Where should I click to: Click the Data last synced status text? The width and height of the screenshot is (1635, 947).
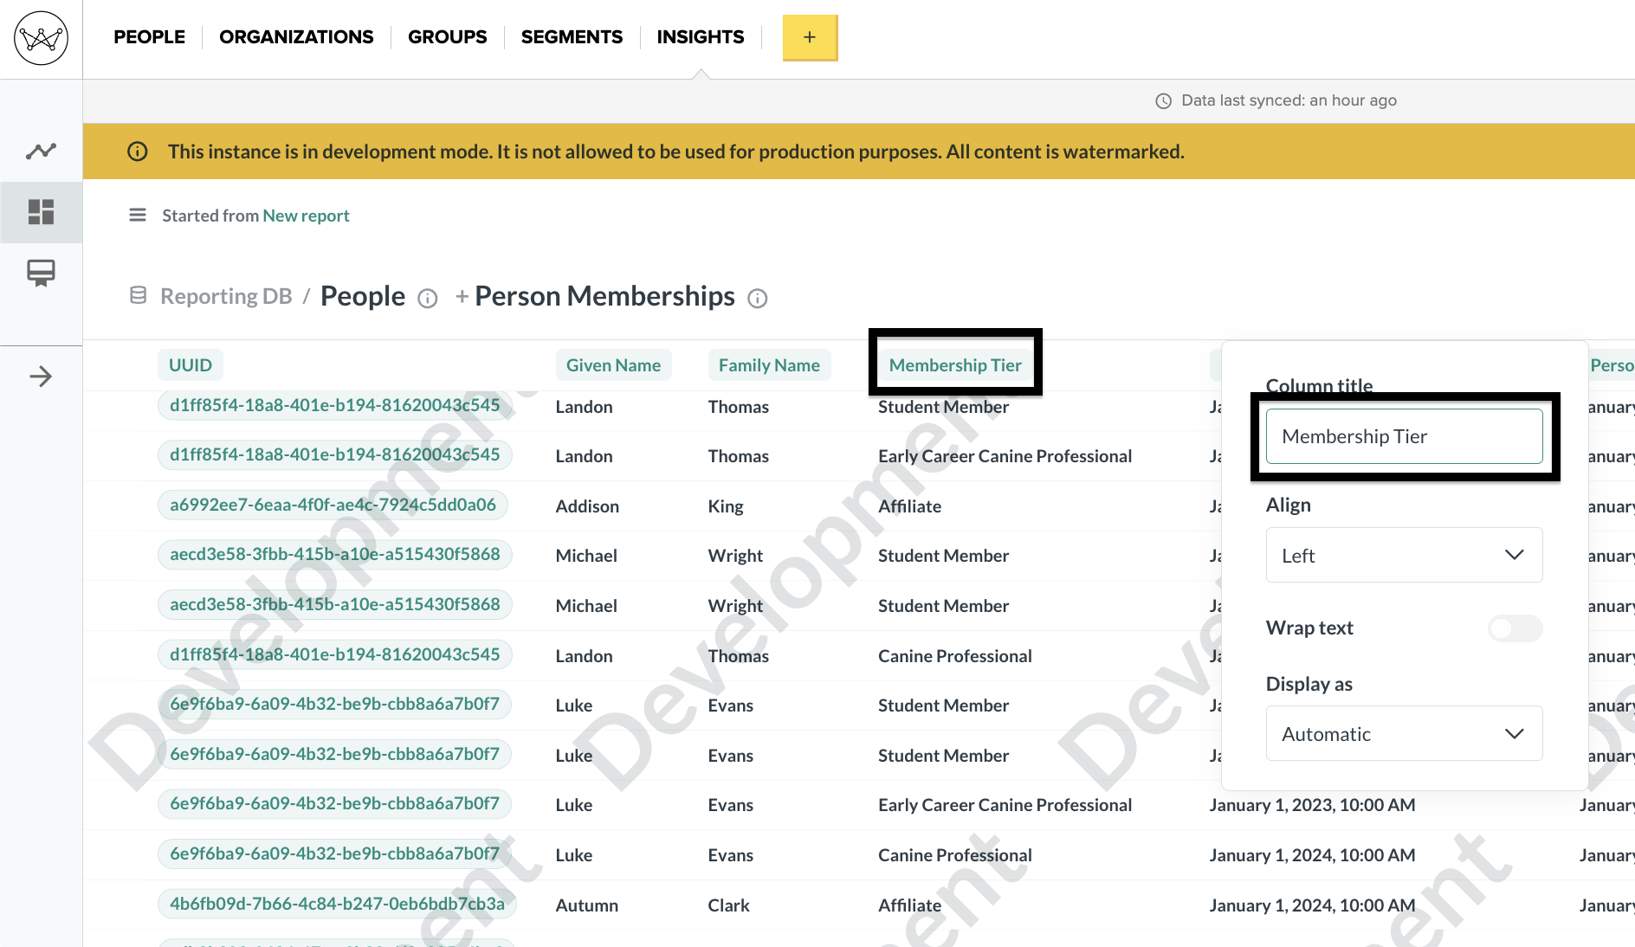1289,100
